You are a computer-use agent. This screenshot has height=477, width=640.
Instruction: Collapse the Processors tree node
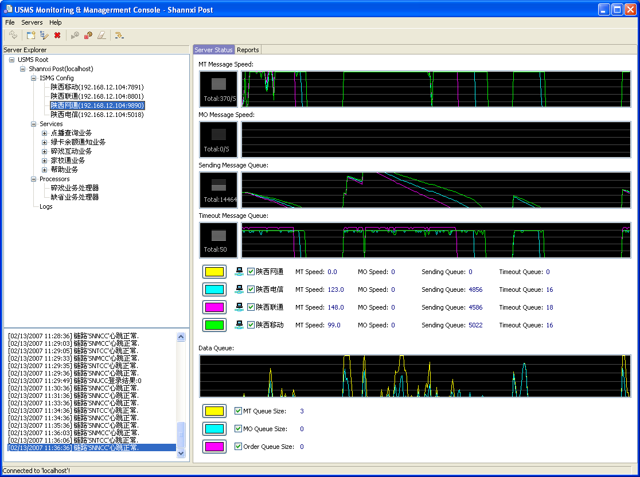point(33,179)
